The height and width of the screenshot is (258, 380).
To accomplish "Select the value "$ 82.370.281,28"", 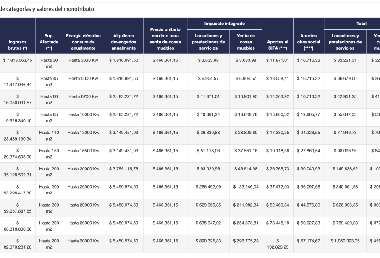I will coord(18,244).
